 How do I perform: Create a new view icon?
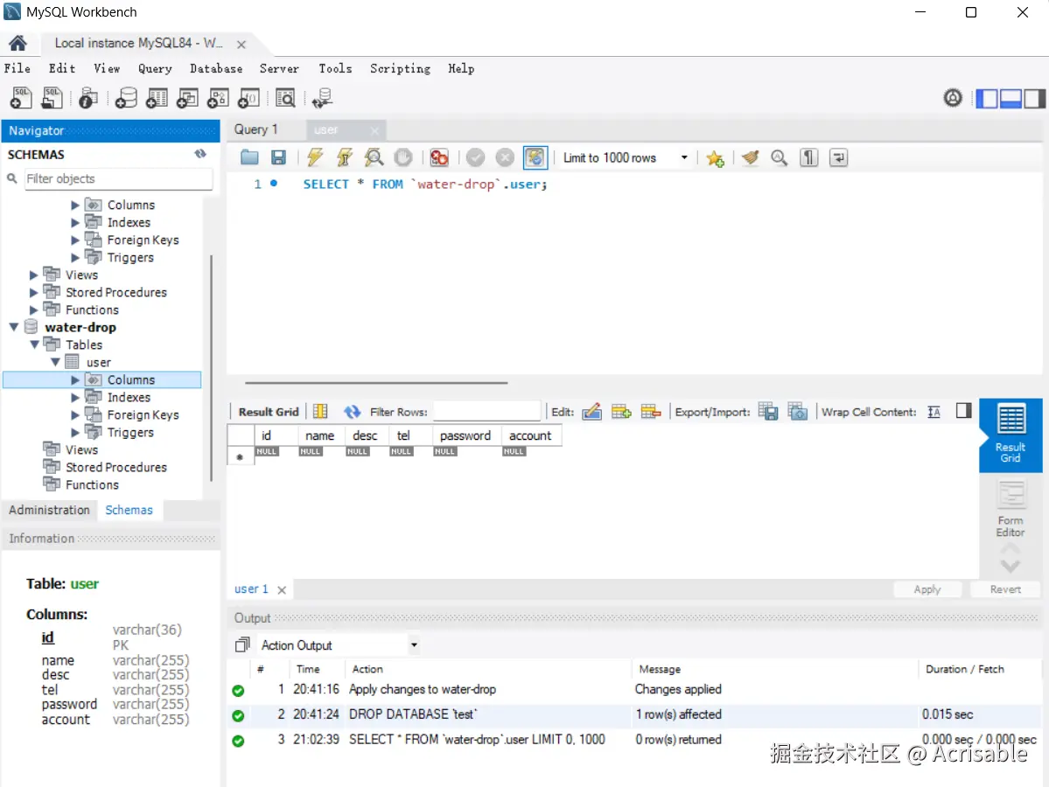pyautogui.click(x=187, y=98)
